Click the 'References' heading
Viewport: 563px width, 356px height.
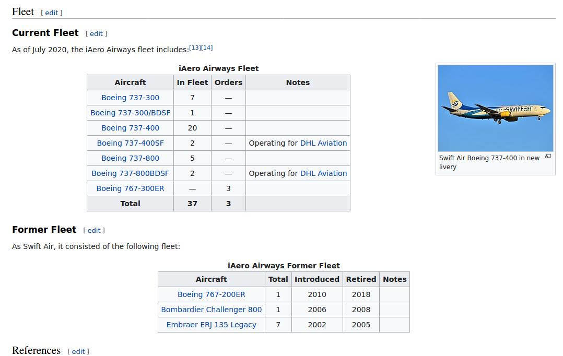click(36, 350)
